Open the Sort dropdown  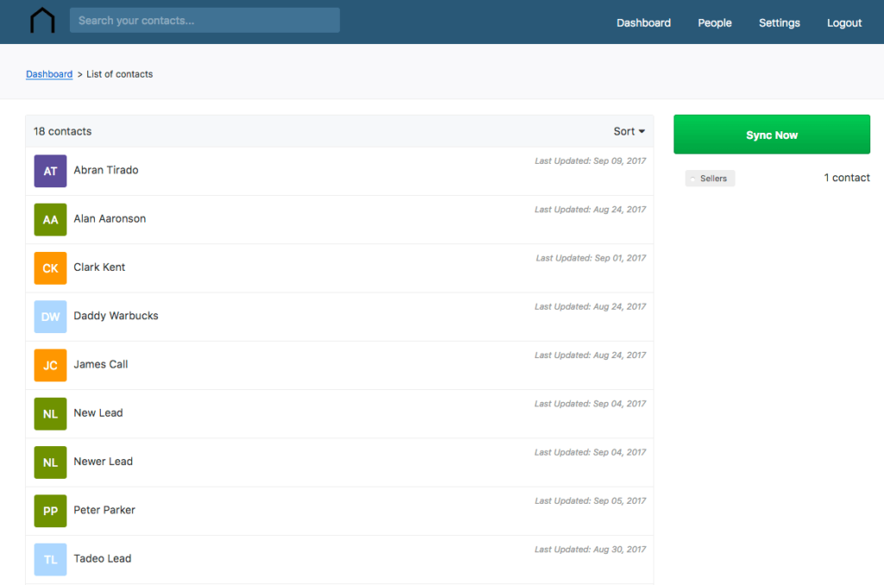tap(629, 131)
